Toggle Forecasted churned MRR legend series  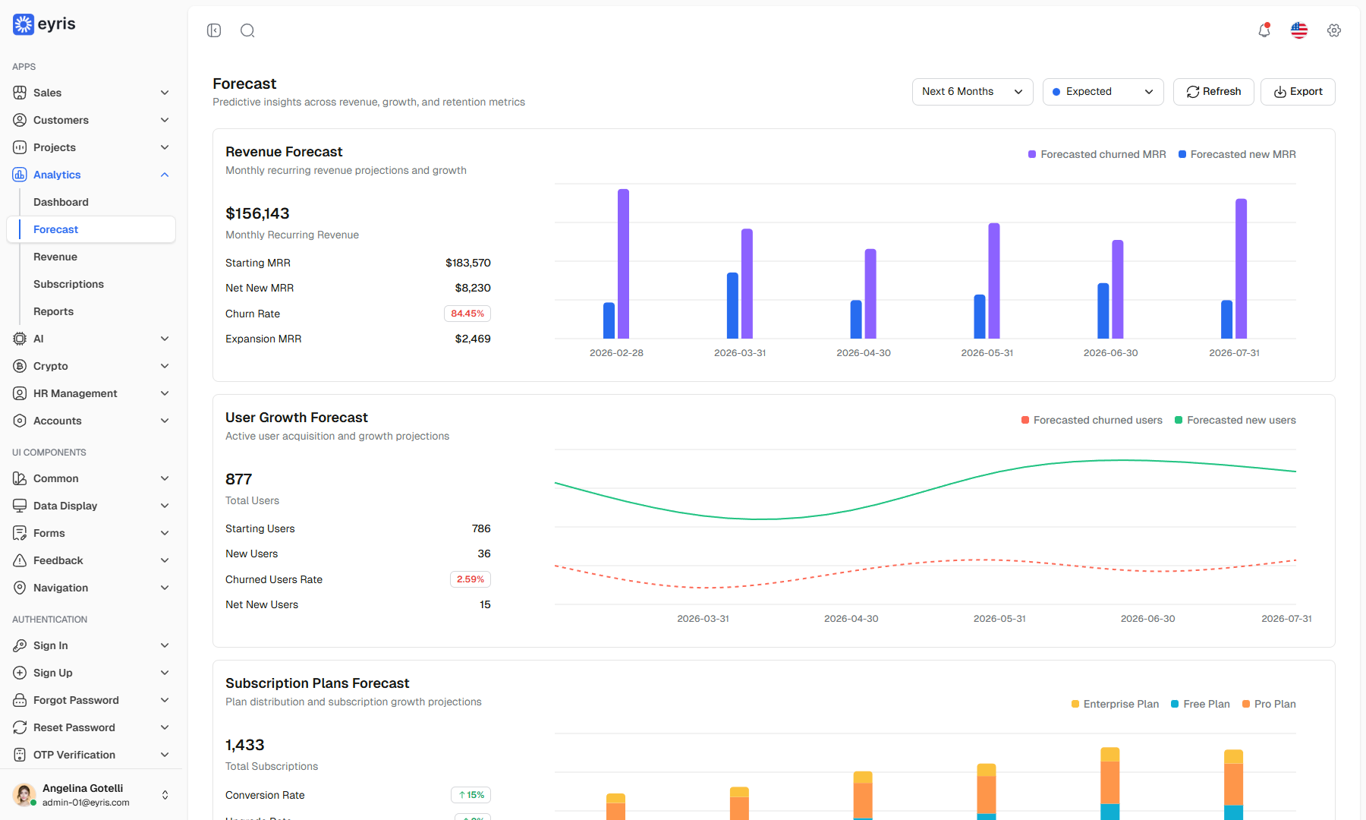(1097, 154)
